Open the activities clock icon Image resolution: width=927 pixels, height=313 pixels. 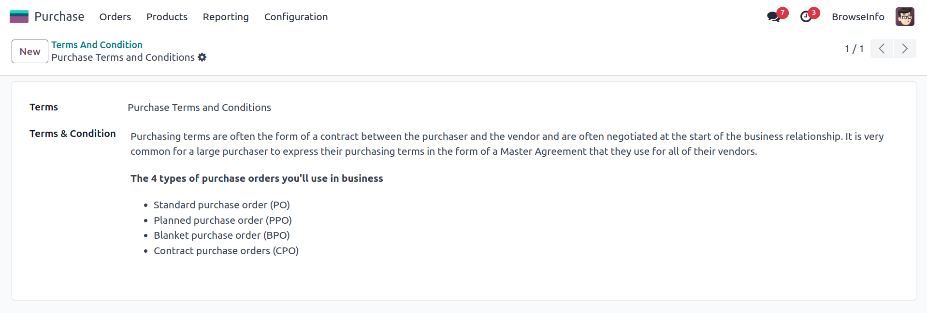point(806,17)
